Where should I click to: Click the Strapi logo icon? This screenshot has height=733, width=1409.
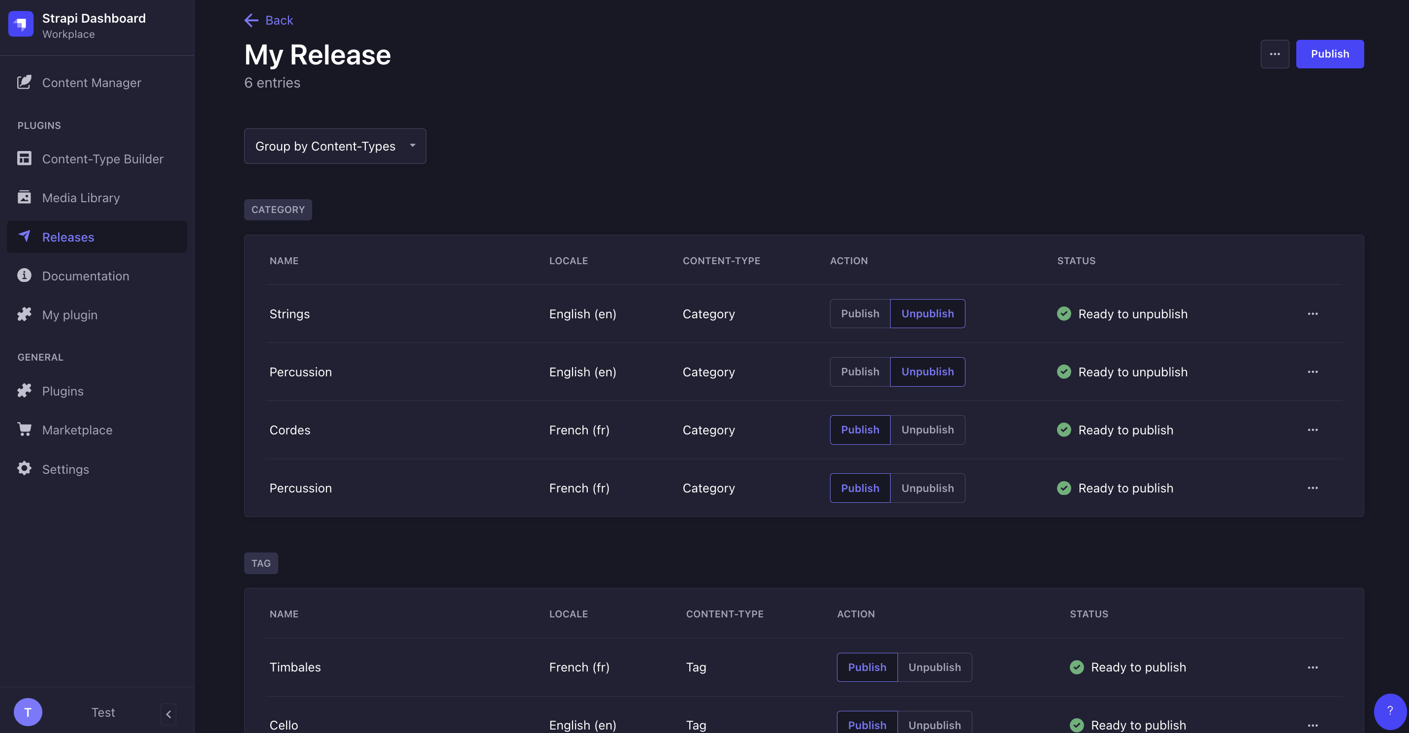21,24
